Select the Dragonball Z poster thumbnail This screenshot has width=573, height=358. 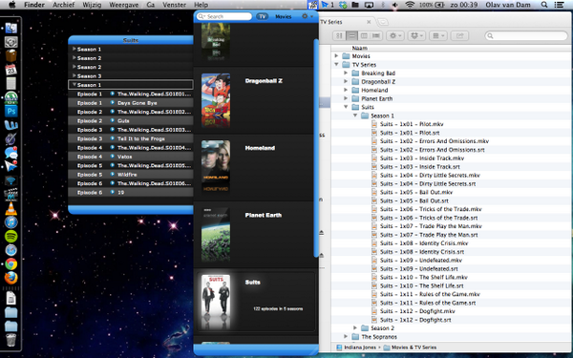[216, 100]
